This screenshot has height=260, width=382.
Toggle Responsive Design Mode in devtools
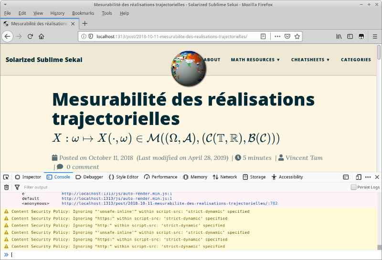click(346, 177)
